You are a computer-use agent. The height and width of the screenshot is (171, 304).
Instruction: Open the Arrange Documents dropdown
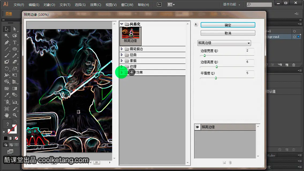click(x=171, y=5)
